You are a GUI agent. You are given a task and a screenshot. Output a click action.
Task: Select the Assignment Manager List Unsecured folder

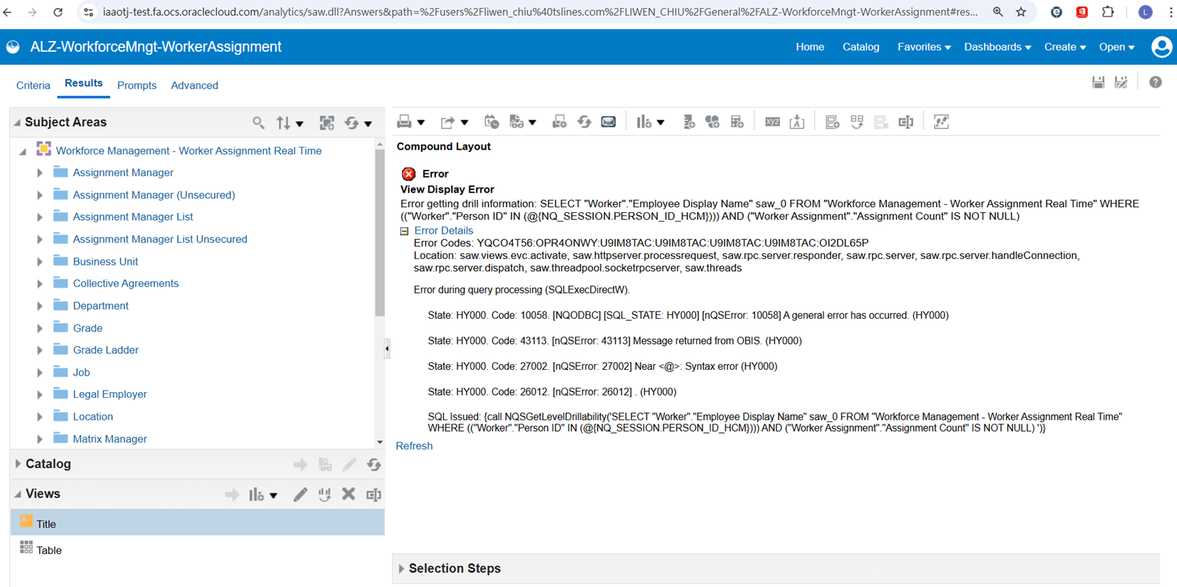pos(160,239)
